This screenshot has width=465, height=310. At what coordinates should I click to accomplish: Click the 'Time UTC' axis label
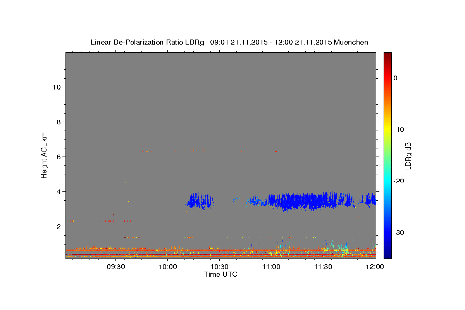pyautogui.click(x=220, y=274)
